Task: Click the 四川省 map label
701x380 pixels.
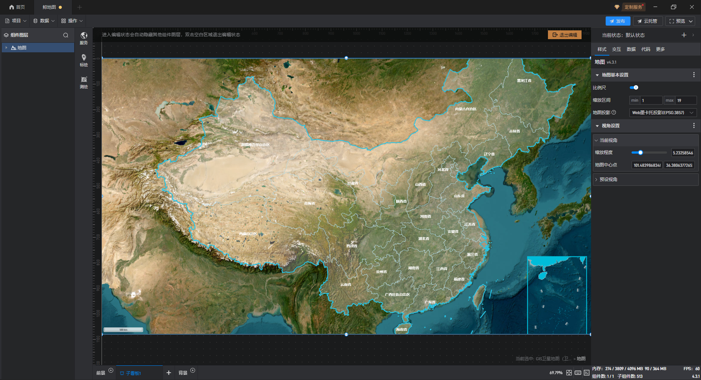Action: 352,246
